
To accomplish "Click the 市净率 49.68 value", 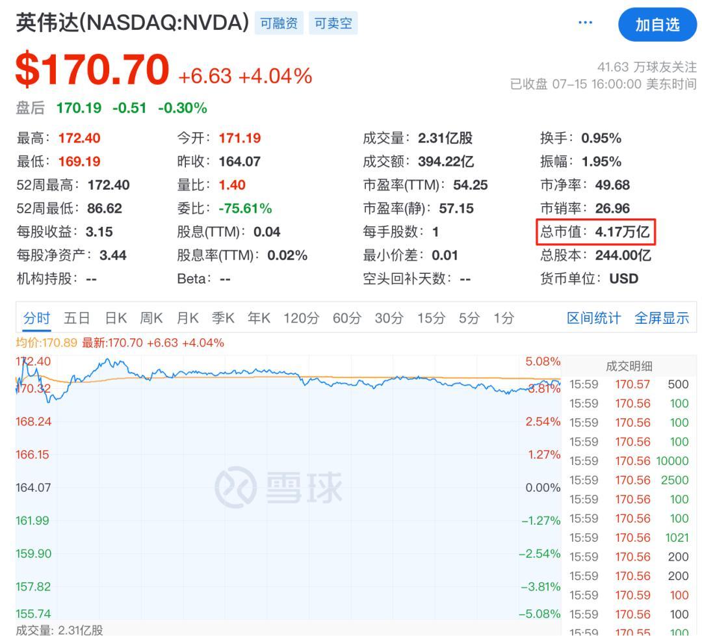I will click(x=612, y=185).
